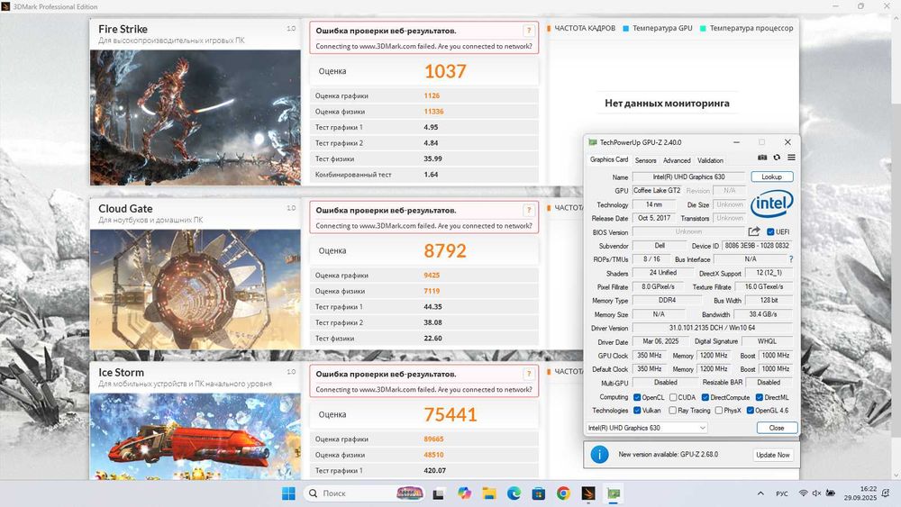Toggle the CUDA checkbox
This screenshot has height=507, width=901.
pos(673,397)
